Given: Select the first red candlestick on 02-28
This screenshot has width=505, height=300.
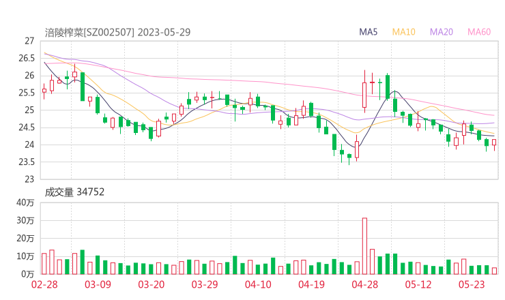Looking at the screenshot, I should click(44, 91).
